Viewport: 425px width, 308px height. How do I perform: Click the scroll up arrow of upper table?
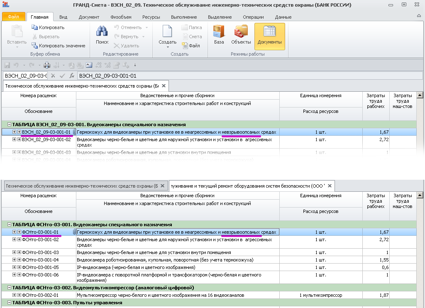coord(420,95)
